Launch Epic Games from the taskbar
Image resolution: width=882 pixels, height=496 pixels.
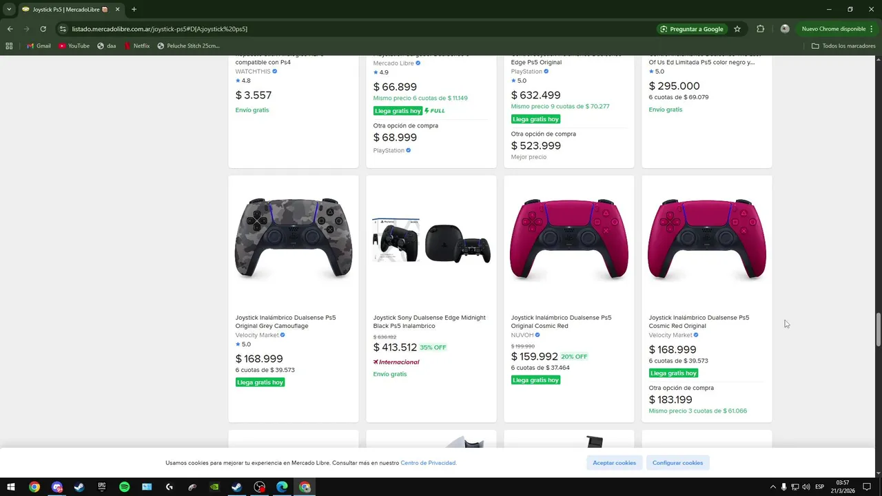[102, 487]
